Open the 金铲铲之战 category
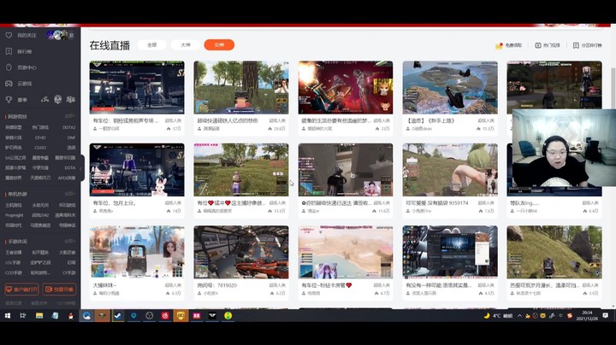The height and width of the screenshot is (345, 616). 40,263
